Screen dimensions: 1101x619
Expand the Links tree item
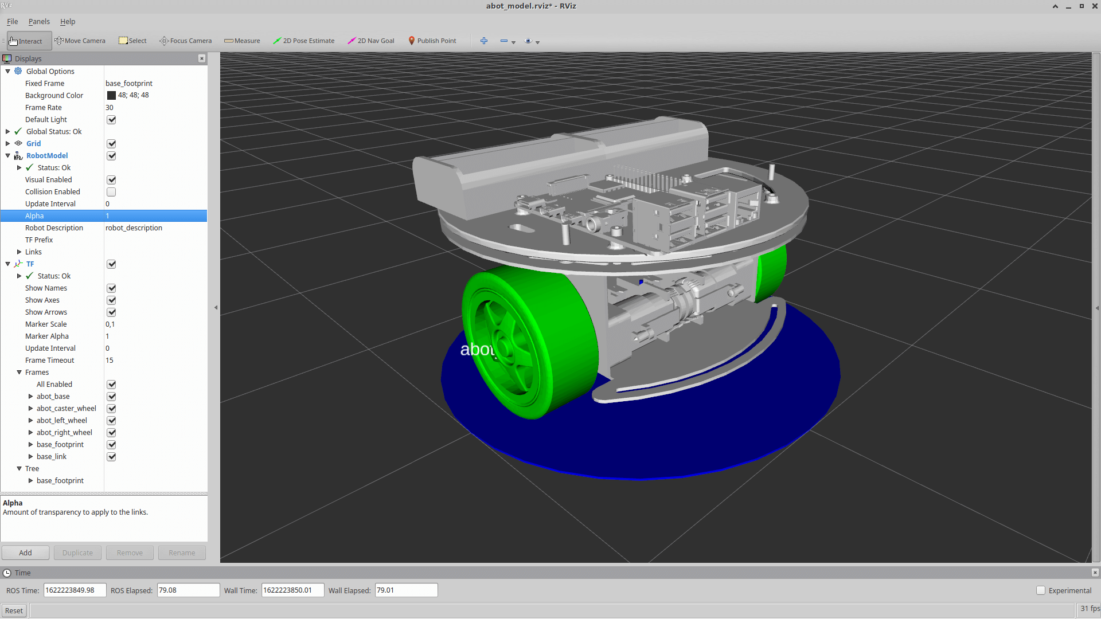click(x=19, y=252)
